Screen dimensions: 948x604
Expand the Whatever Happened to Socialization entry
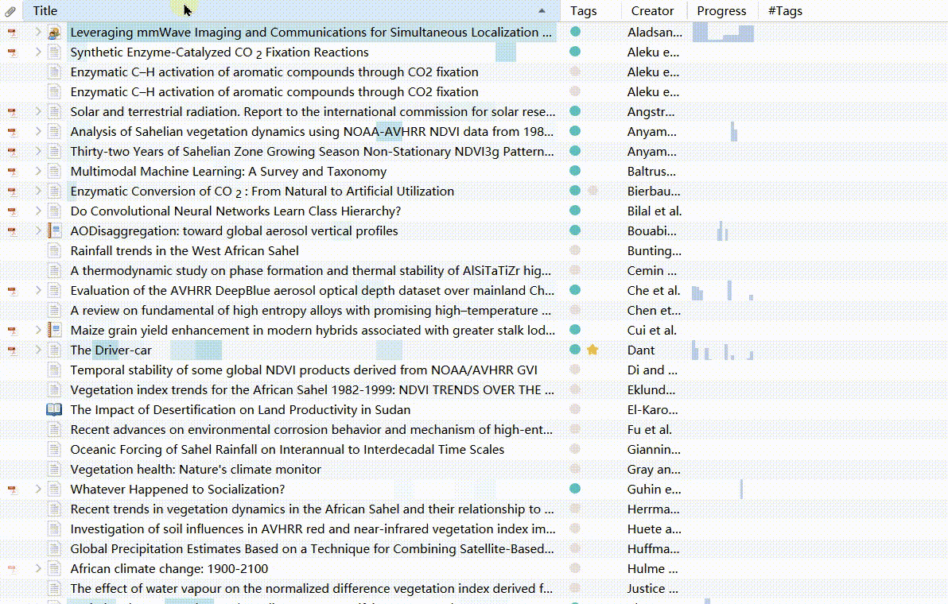tap(37, 489)
